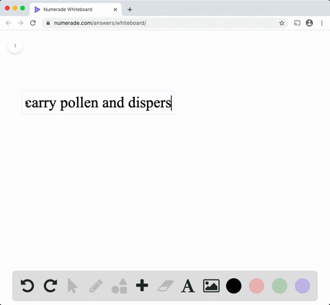Click the plus add icon
This screenshot has height=305, width=330.
[x=142, y=285]
